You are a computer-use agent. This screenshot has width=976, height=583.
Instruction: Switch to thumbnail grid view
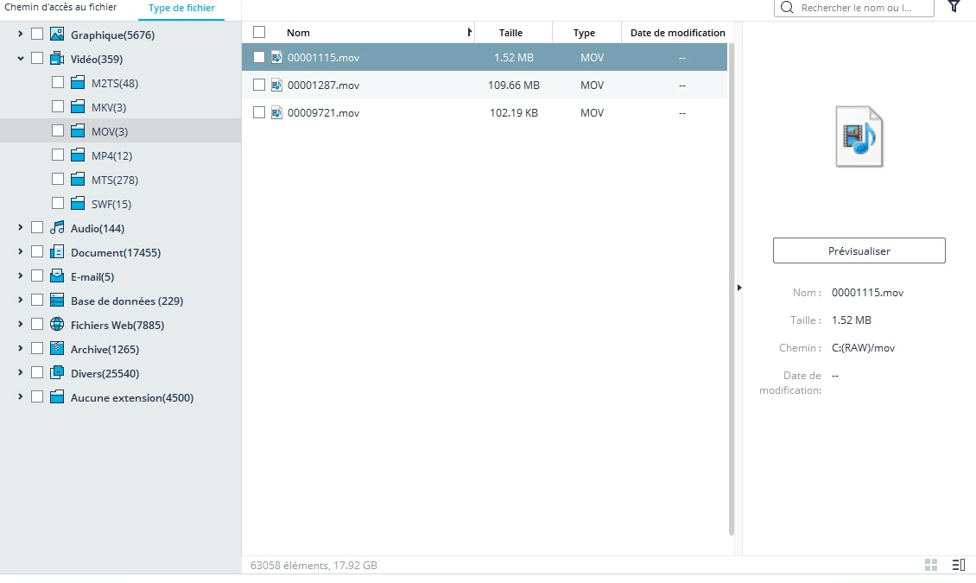930,565
